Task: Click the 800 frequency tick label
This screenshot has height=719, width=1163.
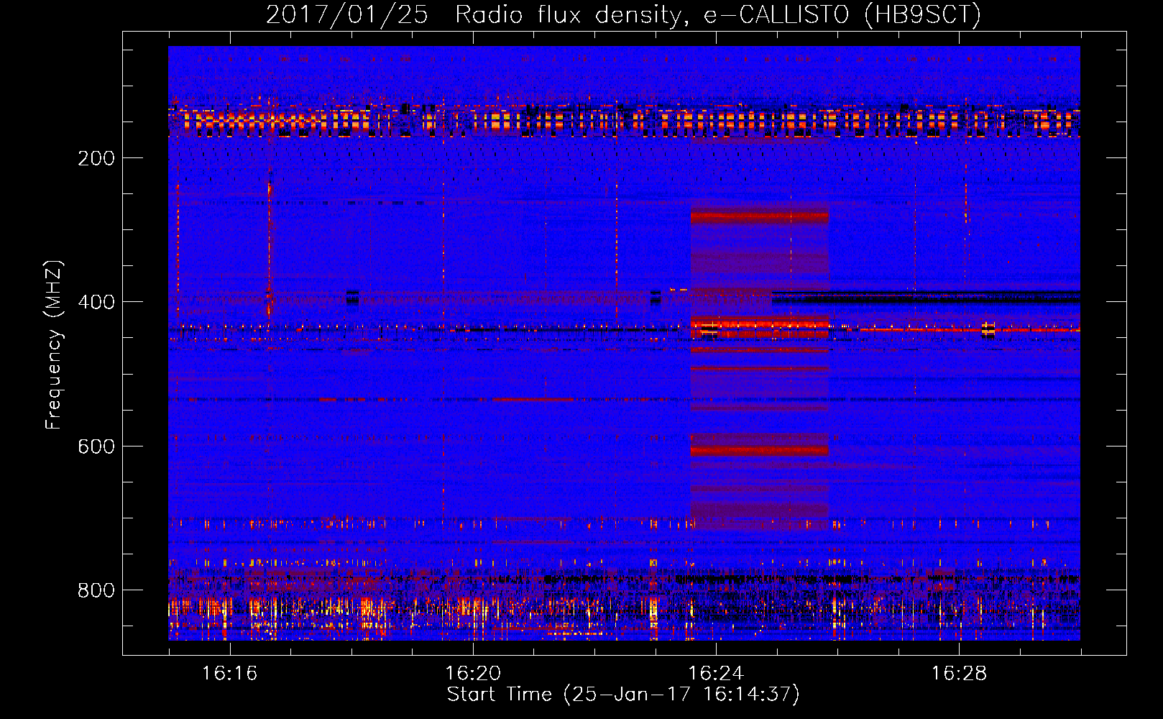Action: [96, 590]
